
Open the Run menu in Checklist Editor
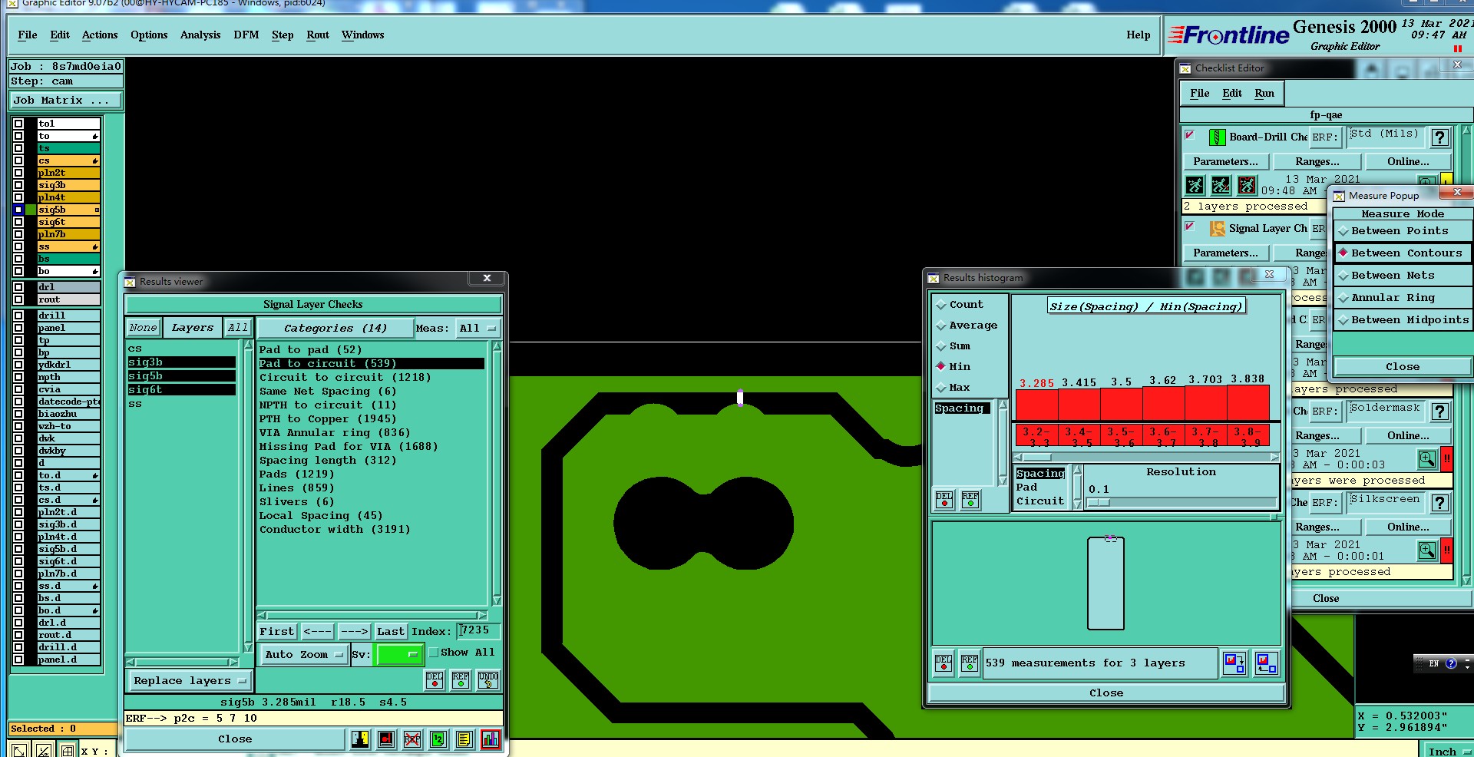click(1264, 94)
